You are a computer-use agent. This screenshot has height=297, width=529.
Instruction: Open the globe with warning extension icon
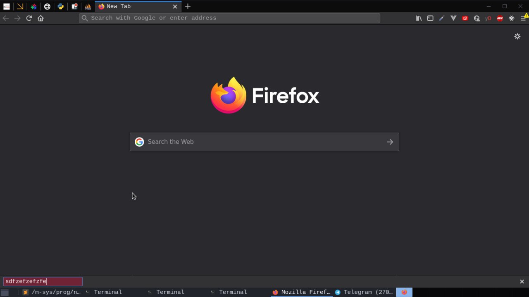[x=477, y=18]
